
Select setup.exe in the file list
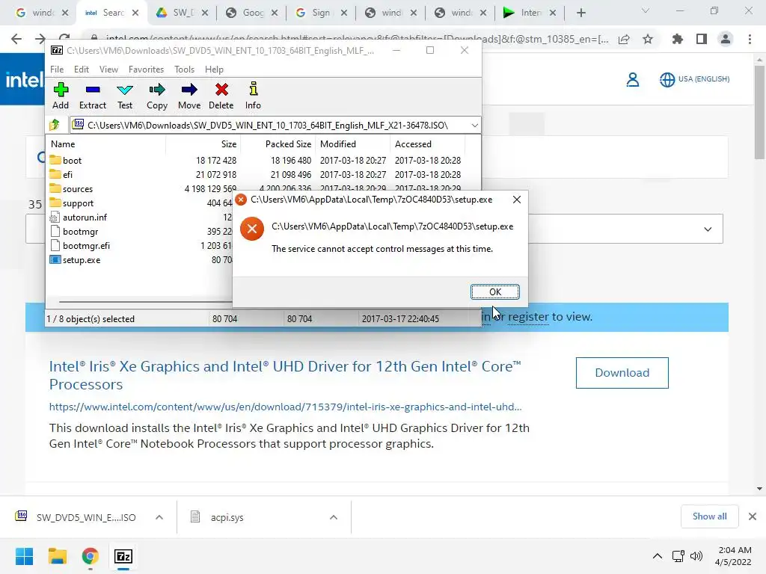click(x=81, y=259)
